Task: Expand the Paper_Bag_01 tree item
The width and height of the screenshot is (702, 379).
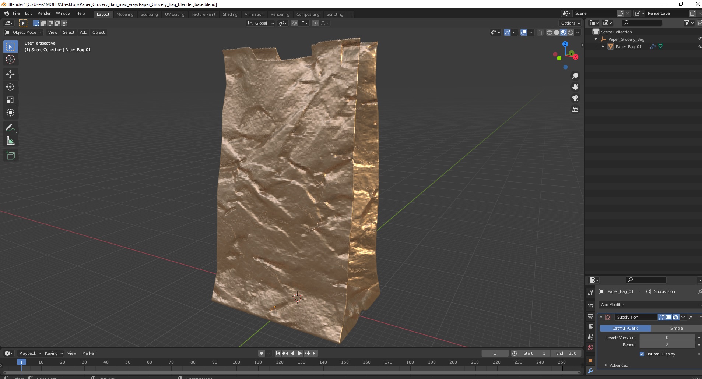Action: point(603,47)
